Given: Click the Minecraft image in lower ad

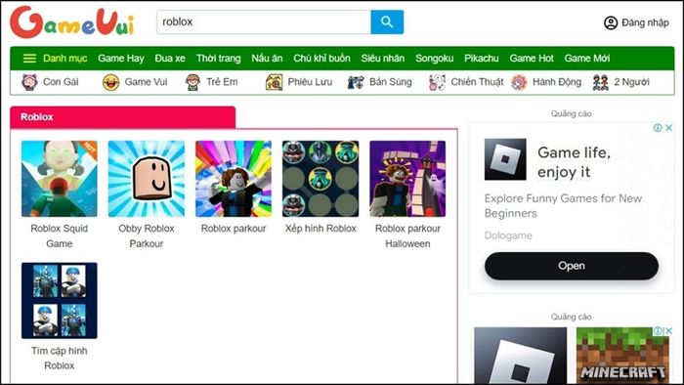Looking at the screenshot, I should [x=622, y=356].
